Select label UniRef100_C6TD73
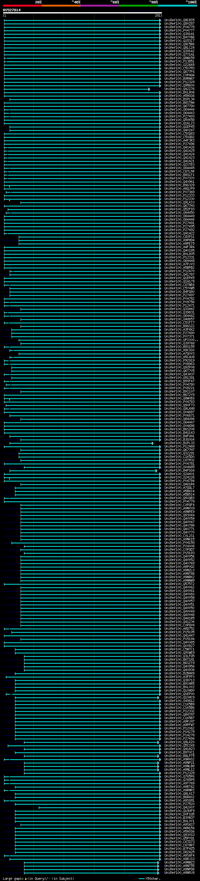Image resolution: width=200 pixels, height=881 pixels. pyautogui.click(x=179, y=842)
